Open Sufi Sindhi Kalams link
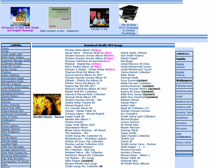213x168 pixels. pyautogui.click(x=132, y=56)
